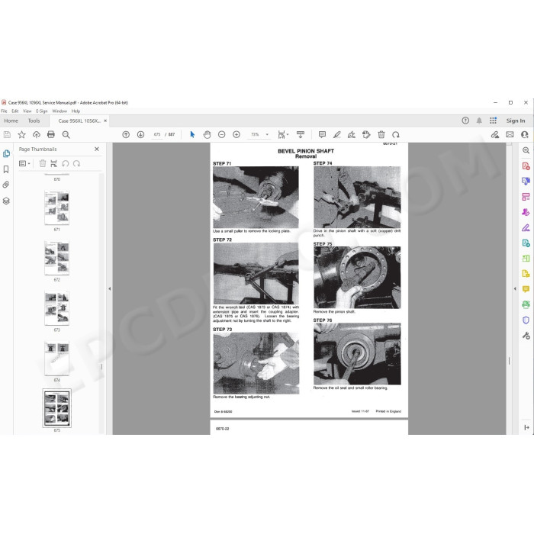Open the Sign document tool
Viewport: 534px width, 534px height.
(x=352, y=134)
